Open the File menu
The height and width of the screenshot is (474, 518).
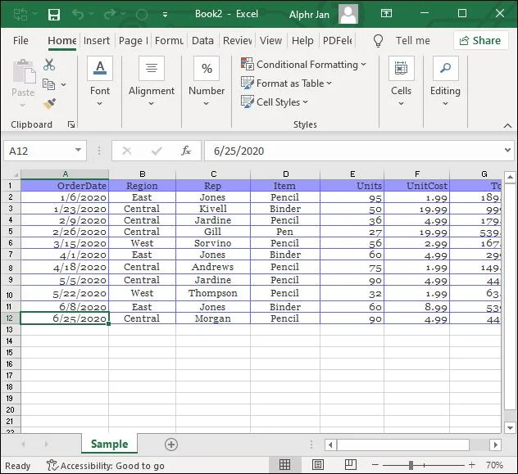20,41
